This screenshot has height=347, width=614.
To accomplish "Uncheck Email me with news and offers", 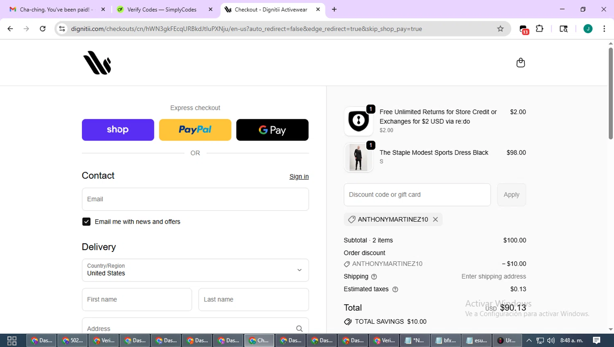I will (x=86, y=222).
